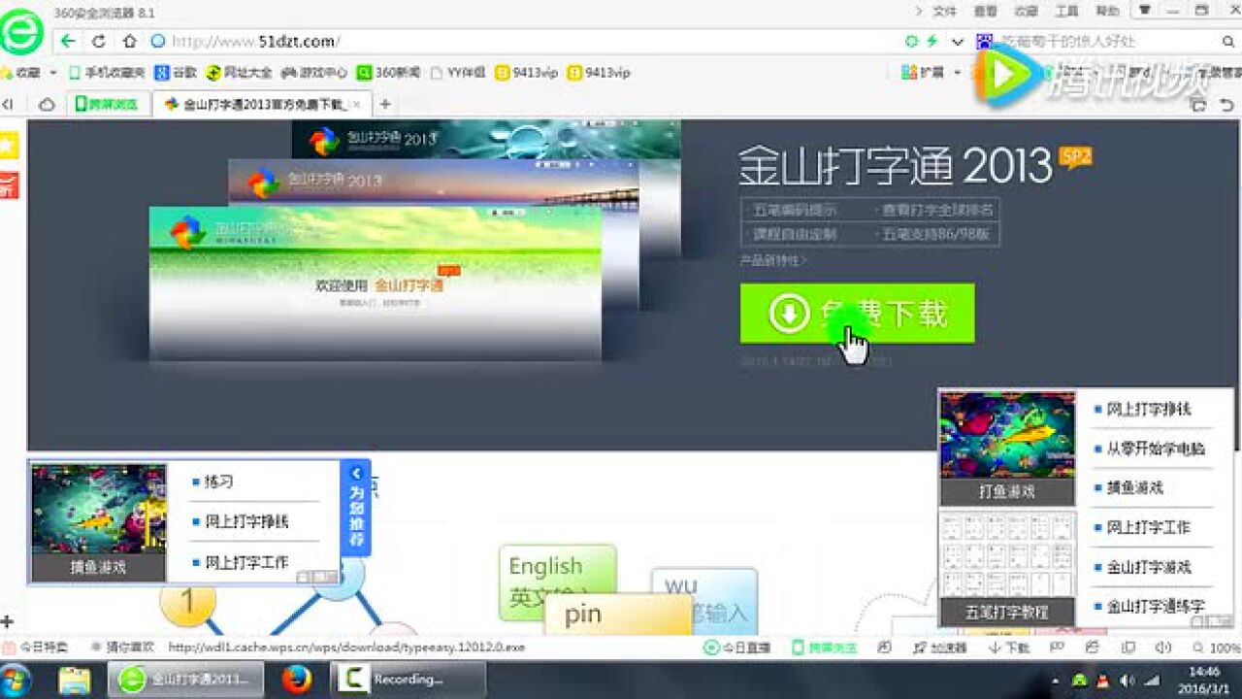Open the 网上打字工作 link in left popup
This screenshot has width=1242, height=699.
coord(246,561)
